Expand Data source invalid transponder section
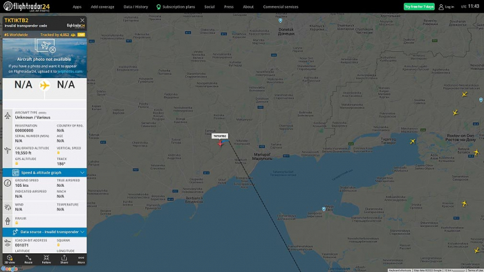The width and height of the screenshot is (484, 272). pyautogui.click(x=44, y=232)
